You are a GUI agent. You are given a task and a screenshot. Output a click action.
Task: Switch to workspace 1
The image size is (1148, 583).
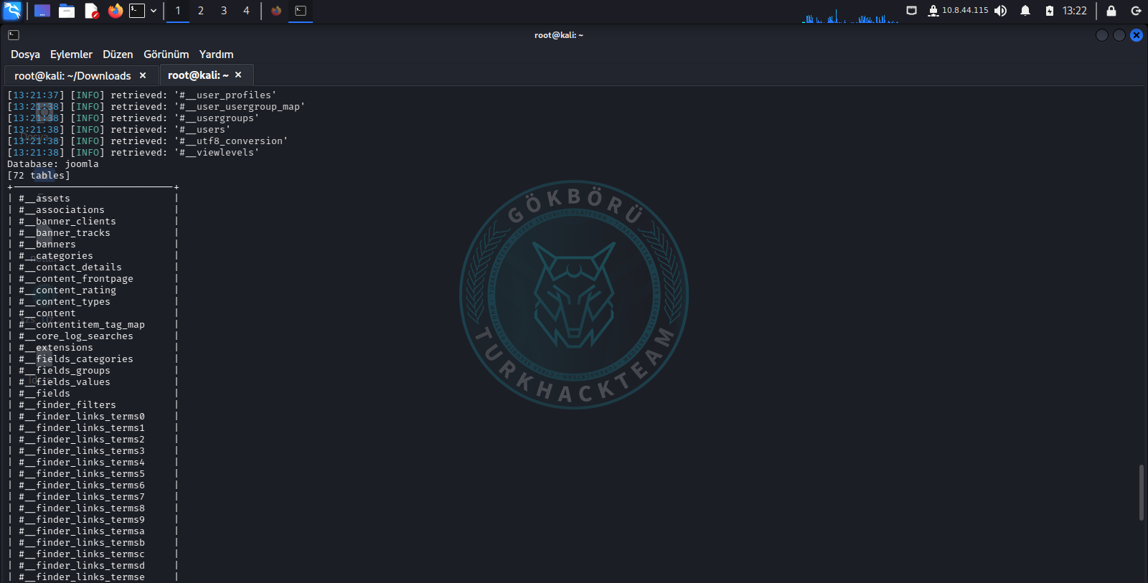pyautogui.click(x=178, y=11)
